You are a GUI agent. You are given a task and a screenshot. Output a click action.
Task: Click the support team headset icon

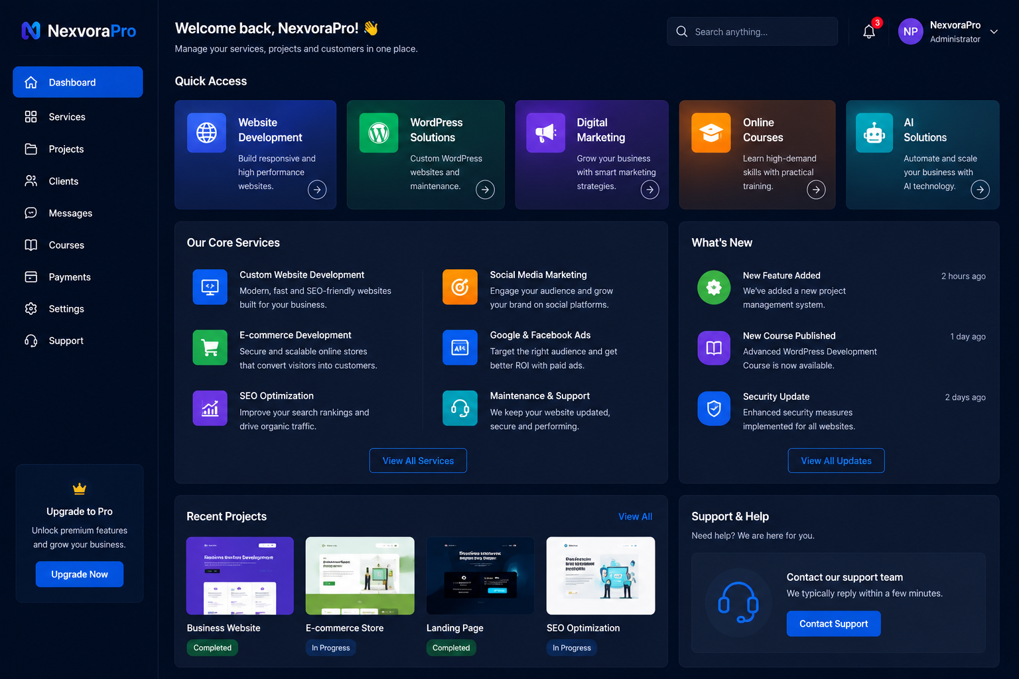(x=738, y=603)
